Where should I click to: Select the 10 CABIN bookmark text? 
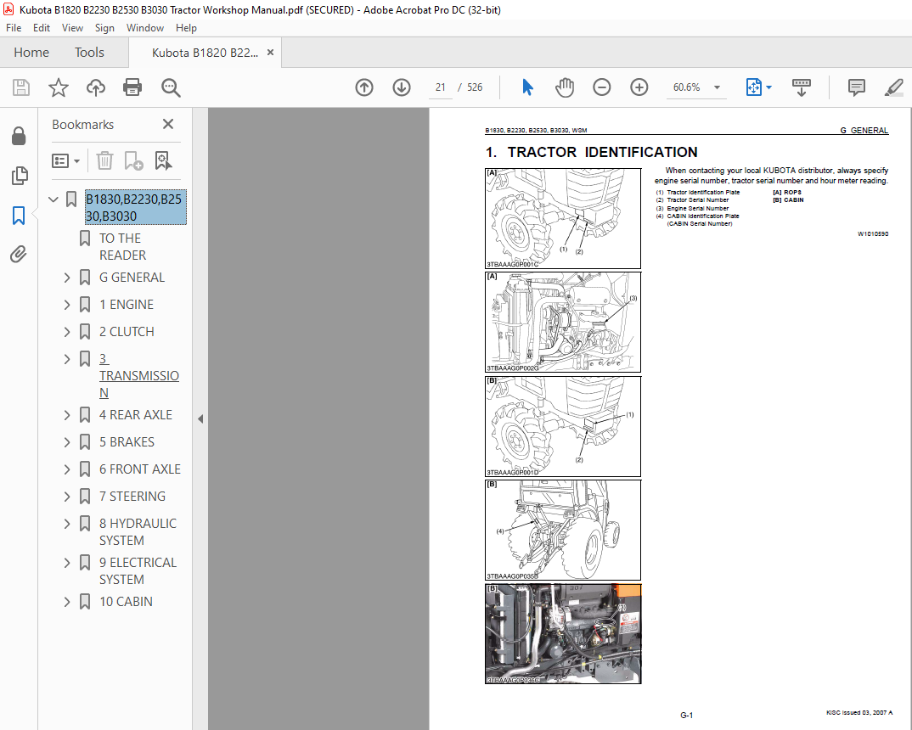(x=127, y=602)
